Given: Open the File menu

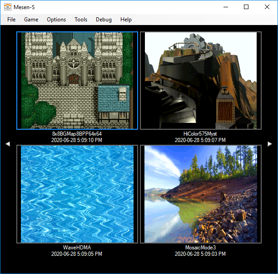Looking at the screenshot, I should (11, 20).
